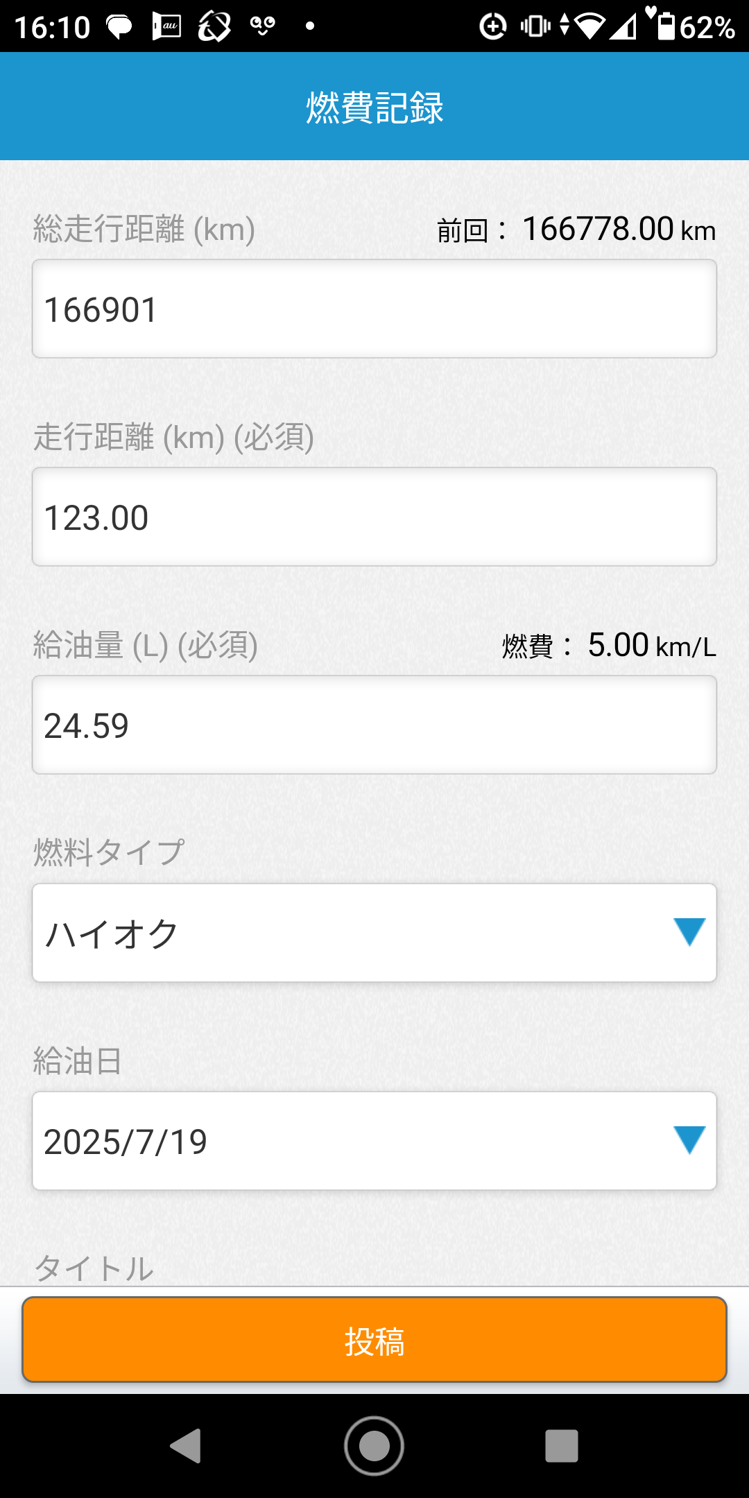Tap the Wi-Fi icon in status bar
The height and width of the screenshot is (1498, 749).
(x=590, y=26)
